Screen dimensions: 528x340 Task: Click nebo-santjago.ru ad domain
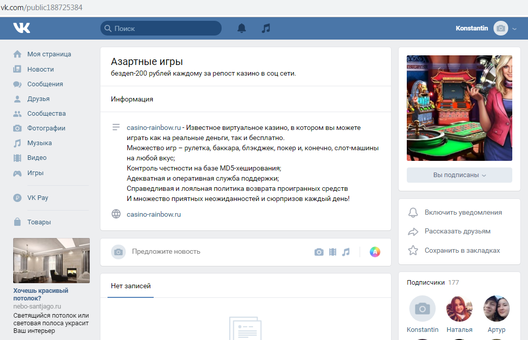click(37, 307)
